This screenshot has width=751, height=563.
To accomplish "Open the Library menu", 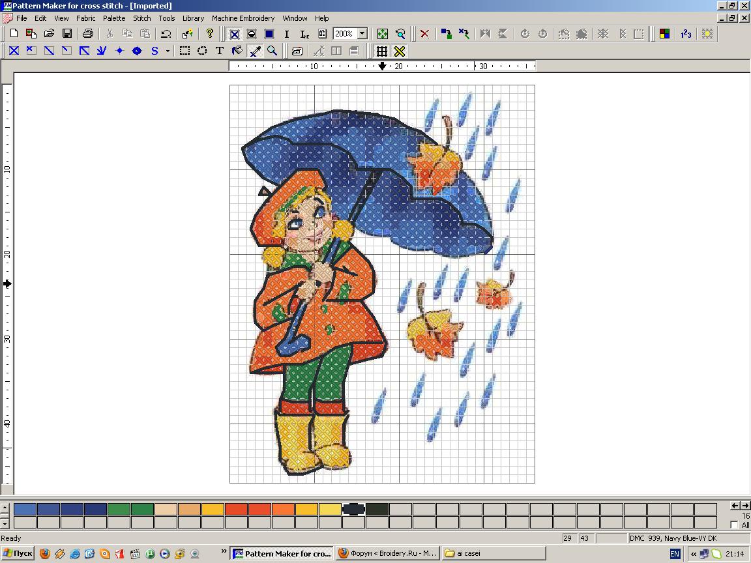I will 193,18.
